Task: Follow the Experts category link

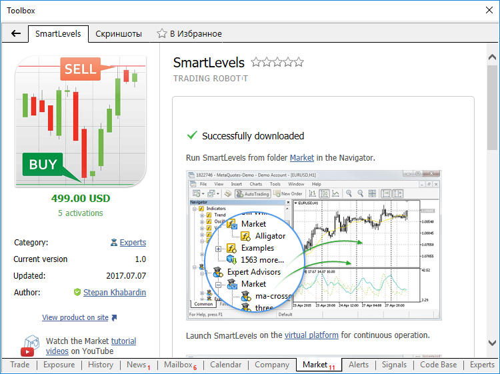Action: click(x=133, y=243)
